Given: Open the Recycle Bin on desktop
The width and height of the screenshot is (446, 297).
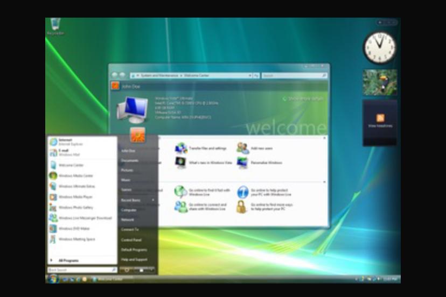Looking at the screenshot, I should [x=55, y=26].
